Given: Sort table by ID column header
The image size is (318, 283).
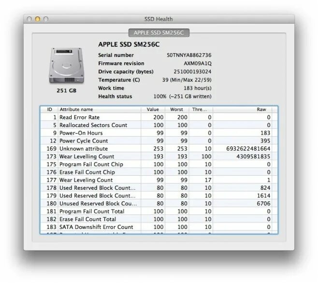Looking at the screenshot, I should [x=49, y=110].
